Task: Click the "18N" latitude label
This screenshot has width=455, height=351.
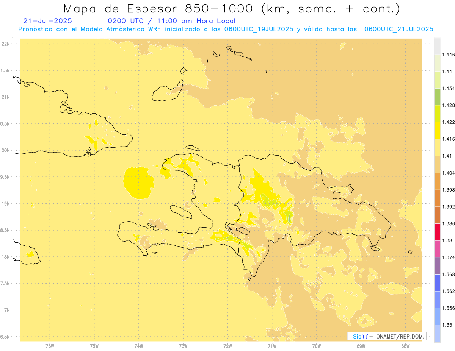Action: click(x=5, y=257)
